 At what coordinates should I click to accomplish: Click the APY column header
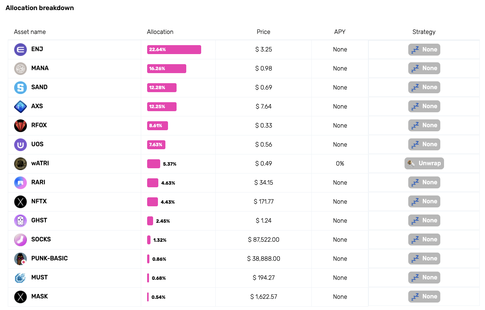pyautogui.click(x=340, y=32)
